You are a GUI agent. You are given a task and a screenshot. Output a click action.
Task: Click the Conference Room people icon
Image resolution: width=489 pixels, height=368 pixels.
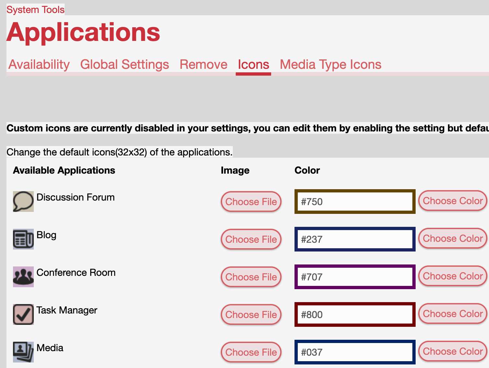pos(23,277)
